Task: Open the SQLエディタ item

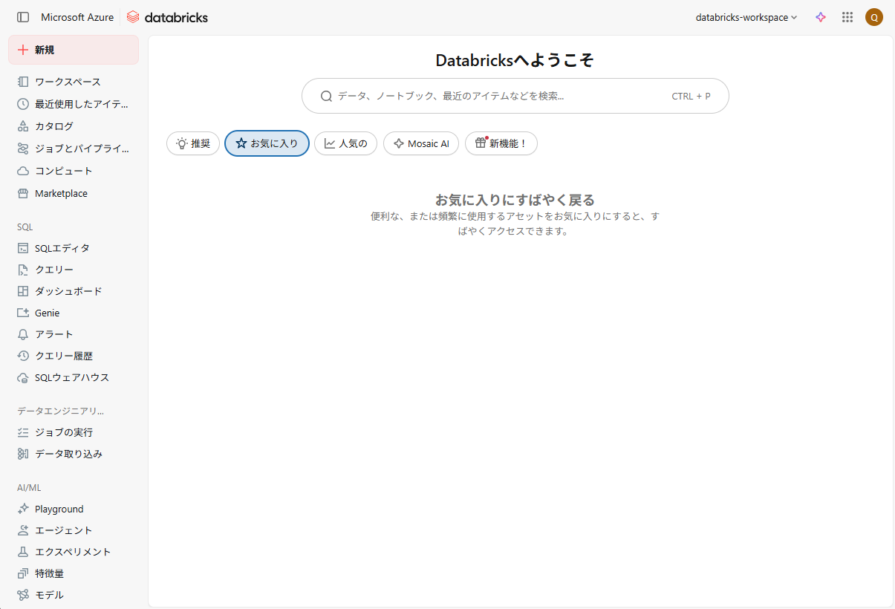Action: pos(62,248)
